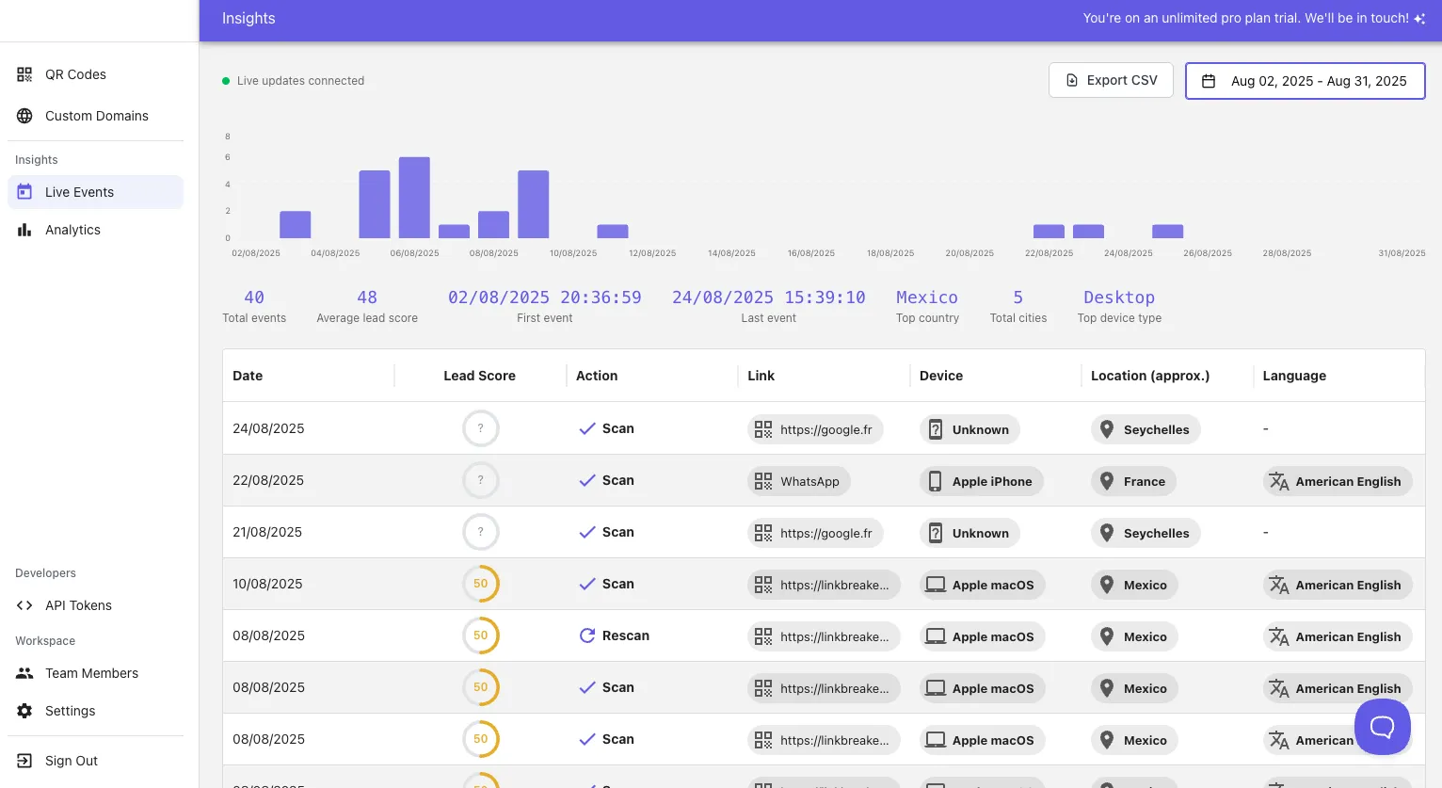Click the Link column header
The height and width of the screenshot is (788, 1442).
[761, 376]
